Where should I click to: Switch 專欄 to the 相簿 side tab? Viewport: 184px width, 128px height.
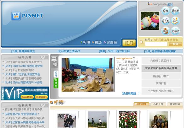(x=56, y=74)
